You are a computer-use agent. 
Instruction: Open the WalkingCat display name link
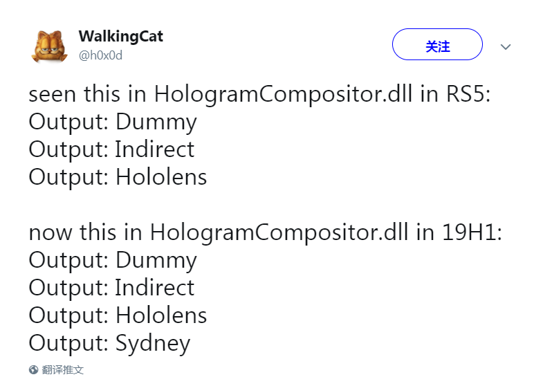tap(120, 37)
